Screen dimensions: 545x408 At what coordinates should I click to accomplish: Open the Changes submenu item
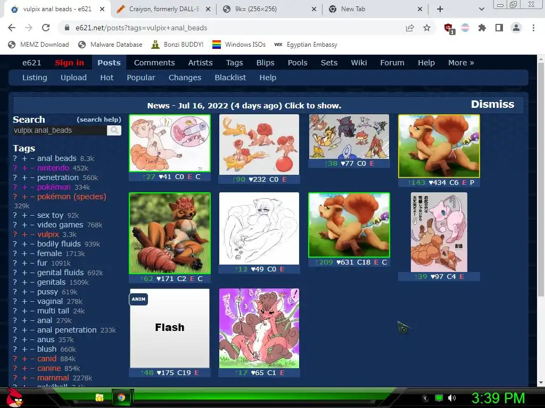click(x=185, y=78)
